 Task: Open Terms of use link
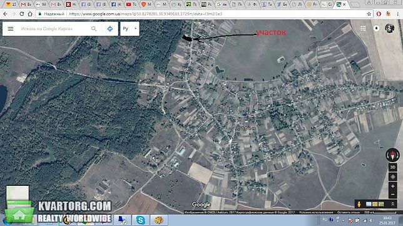point(316,212)
